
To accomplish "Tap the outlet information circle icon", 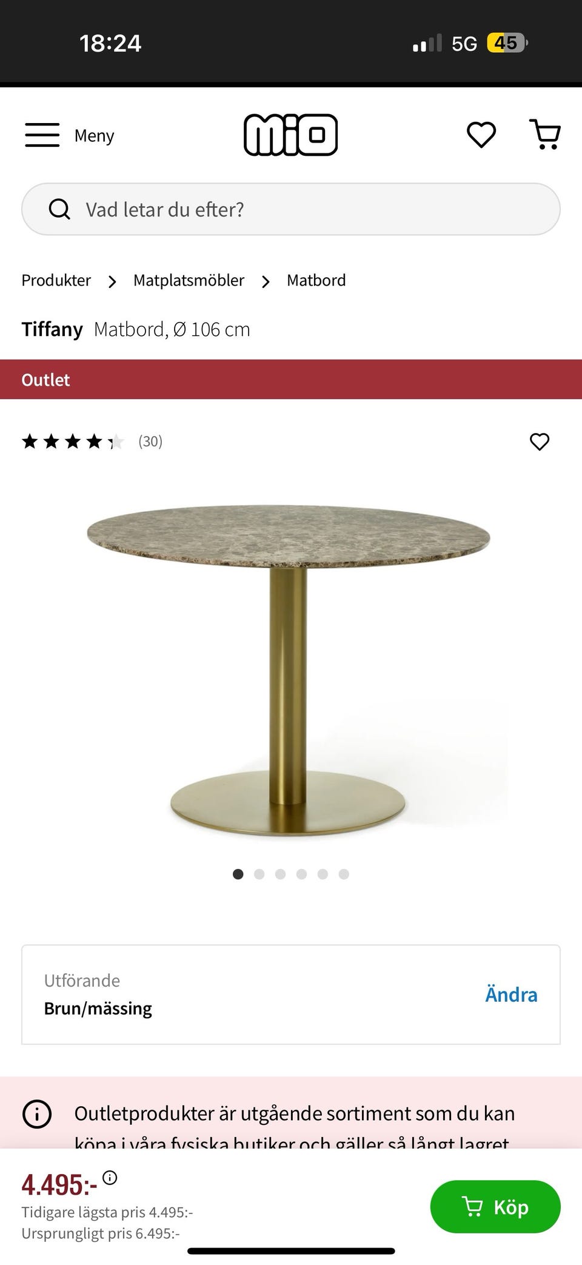I will [37, 1114].
